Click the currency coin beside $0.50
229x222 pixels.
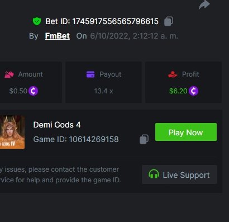click(x=34, y=91)
